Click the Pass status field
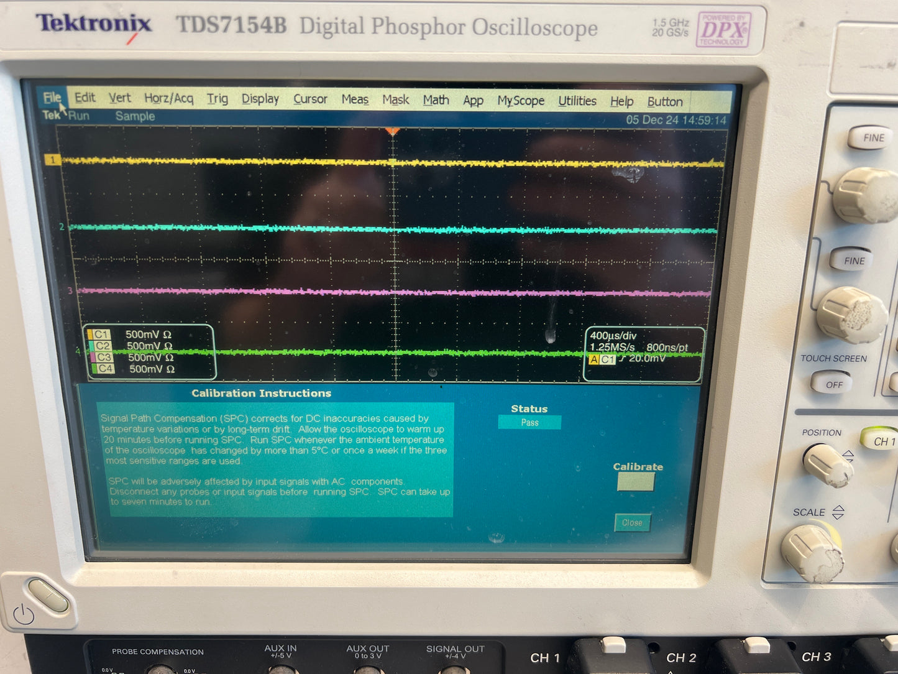Viewport: 898px width, 674px height. tap(529, 423)
